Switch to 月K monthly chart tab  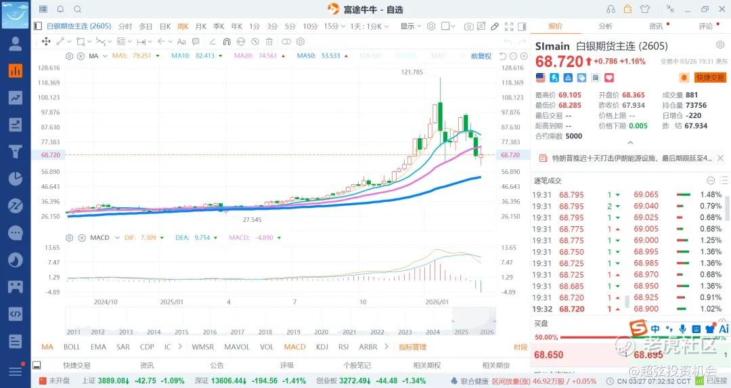(x=201, y=26)
